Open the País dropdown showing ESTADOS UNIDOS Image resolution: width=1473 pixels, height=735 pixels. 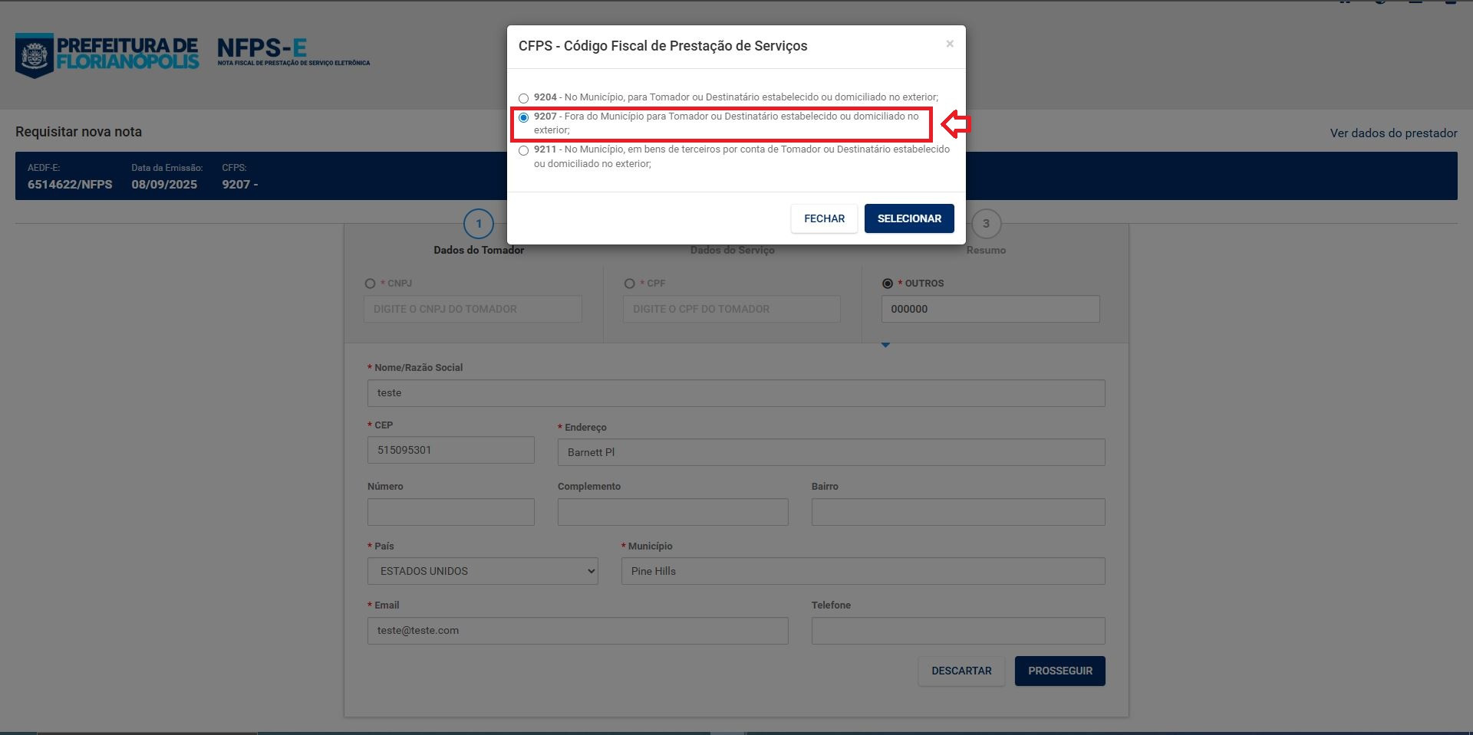pyautogui.click(x=483, y=571)
